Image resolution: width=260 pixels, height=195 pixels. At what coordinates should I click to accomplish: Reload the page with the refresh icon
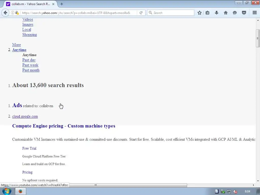tap(141, 13)
